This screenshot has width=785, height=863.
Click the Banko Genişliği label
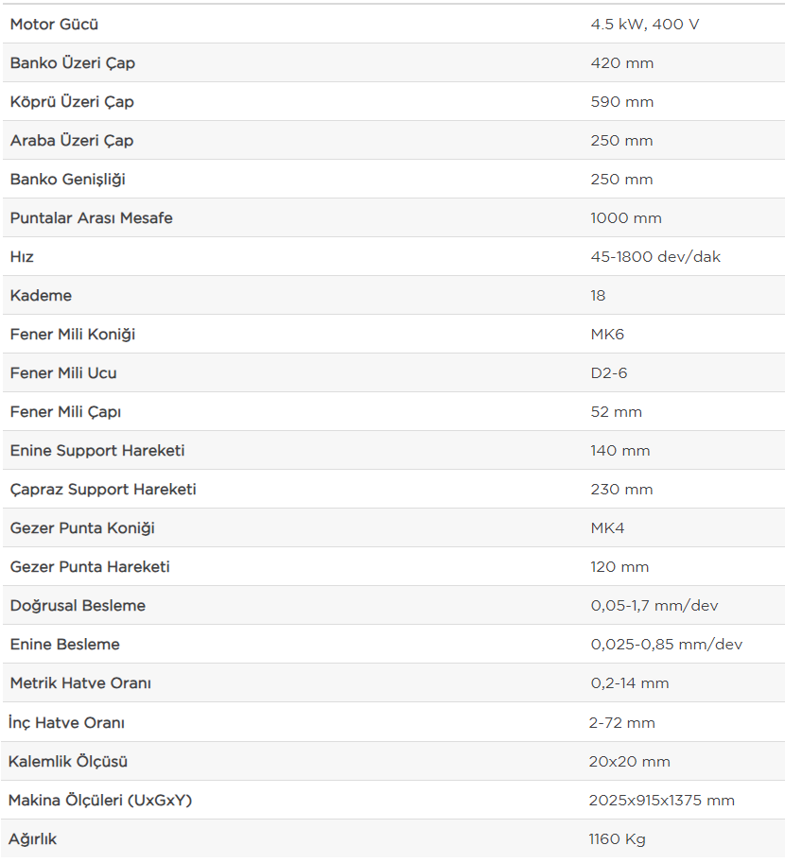68,180
